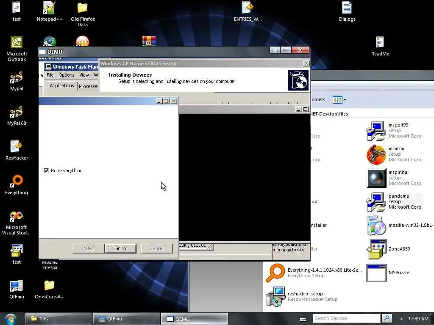
Task: Open the ReadMe file on desktop
Action: click(x=380, y=46)
